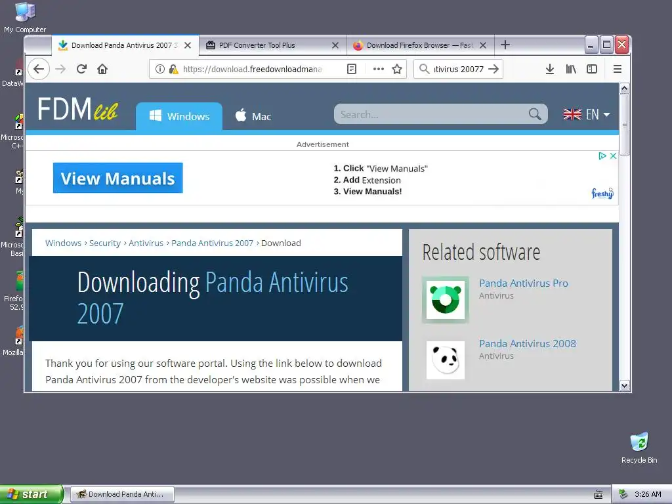This screenshot has width=672, height=504.
Task: Click the URL address bar text
Action: (x=252, y=69)
